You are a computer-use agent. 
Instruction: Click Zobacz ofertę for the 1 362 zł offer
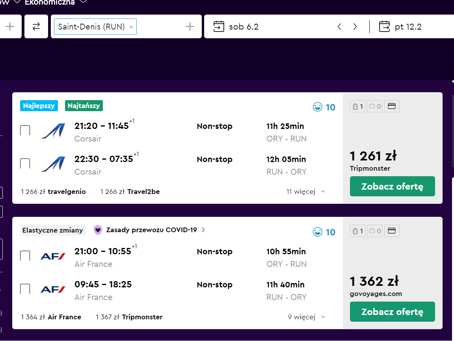coord(393,312)
